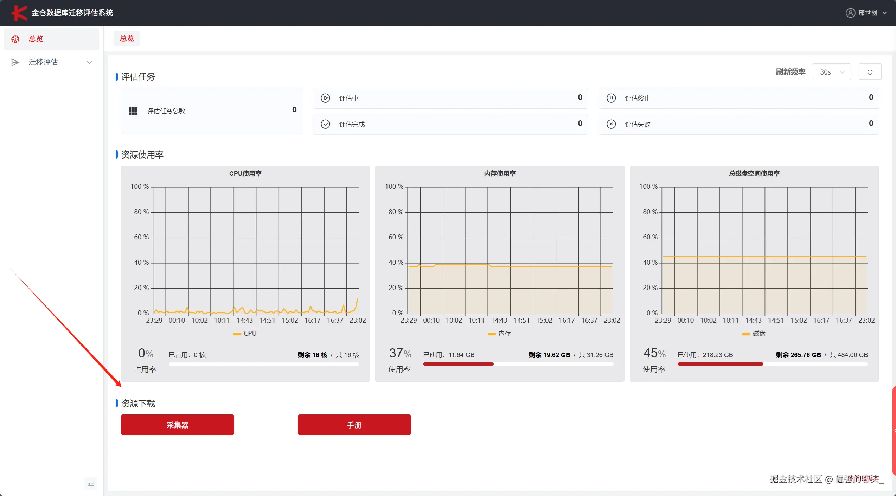Click the 评估终止 pause icon
Viewport: 896px width, 496px height.
click(x=612, y=98)
